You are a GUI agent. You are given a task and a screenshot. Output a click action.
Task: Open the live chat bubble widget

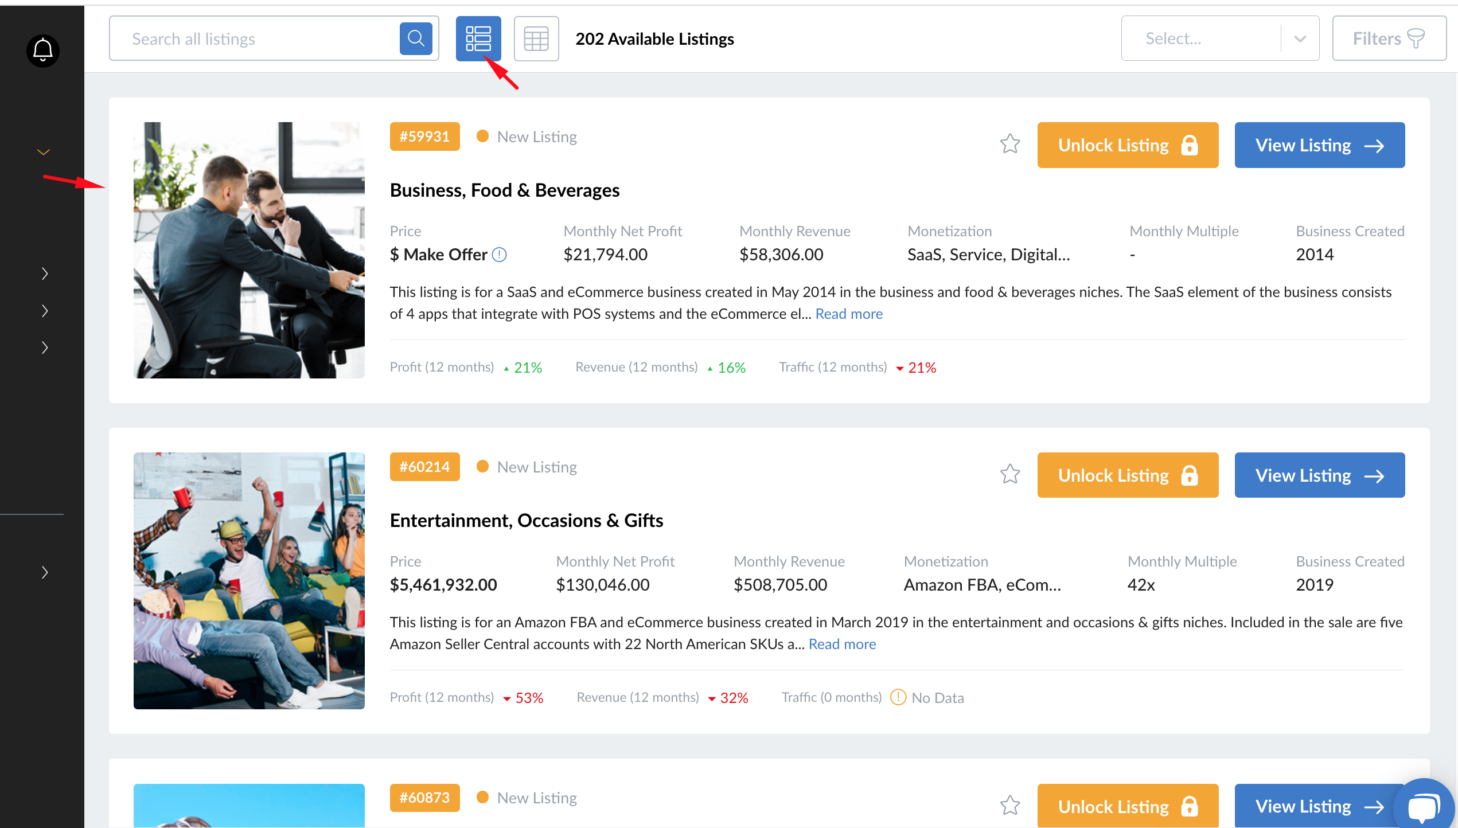click(1425, 806)
